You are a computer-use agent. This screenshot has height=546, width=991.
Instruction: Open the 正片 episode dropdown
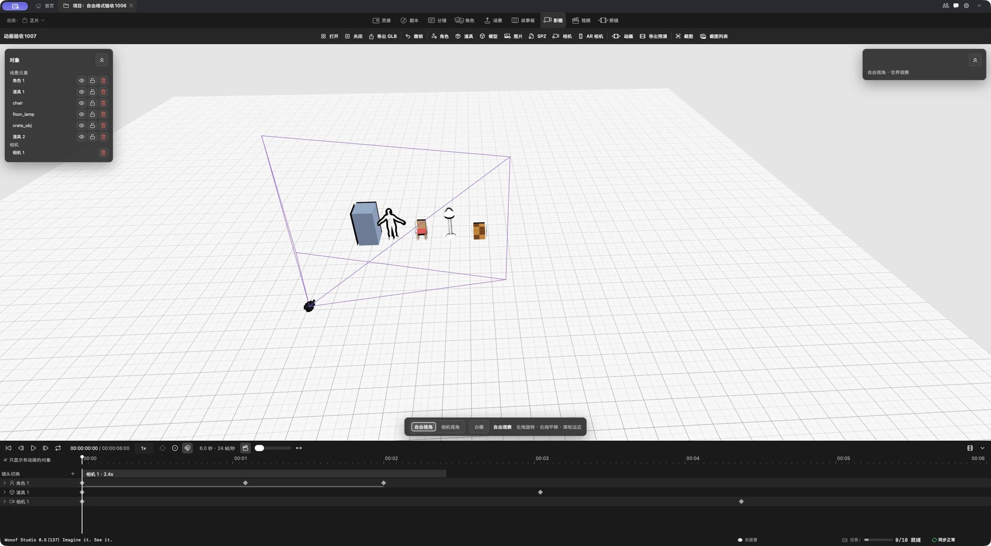34,21
